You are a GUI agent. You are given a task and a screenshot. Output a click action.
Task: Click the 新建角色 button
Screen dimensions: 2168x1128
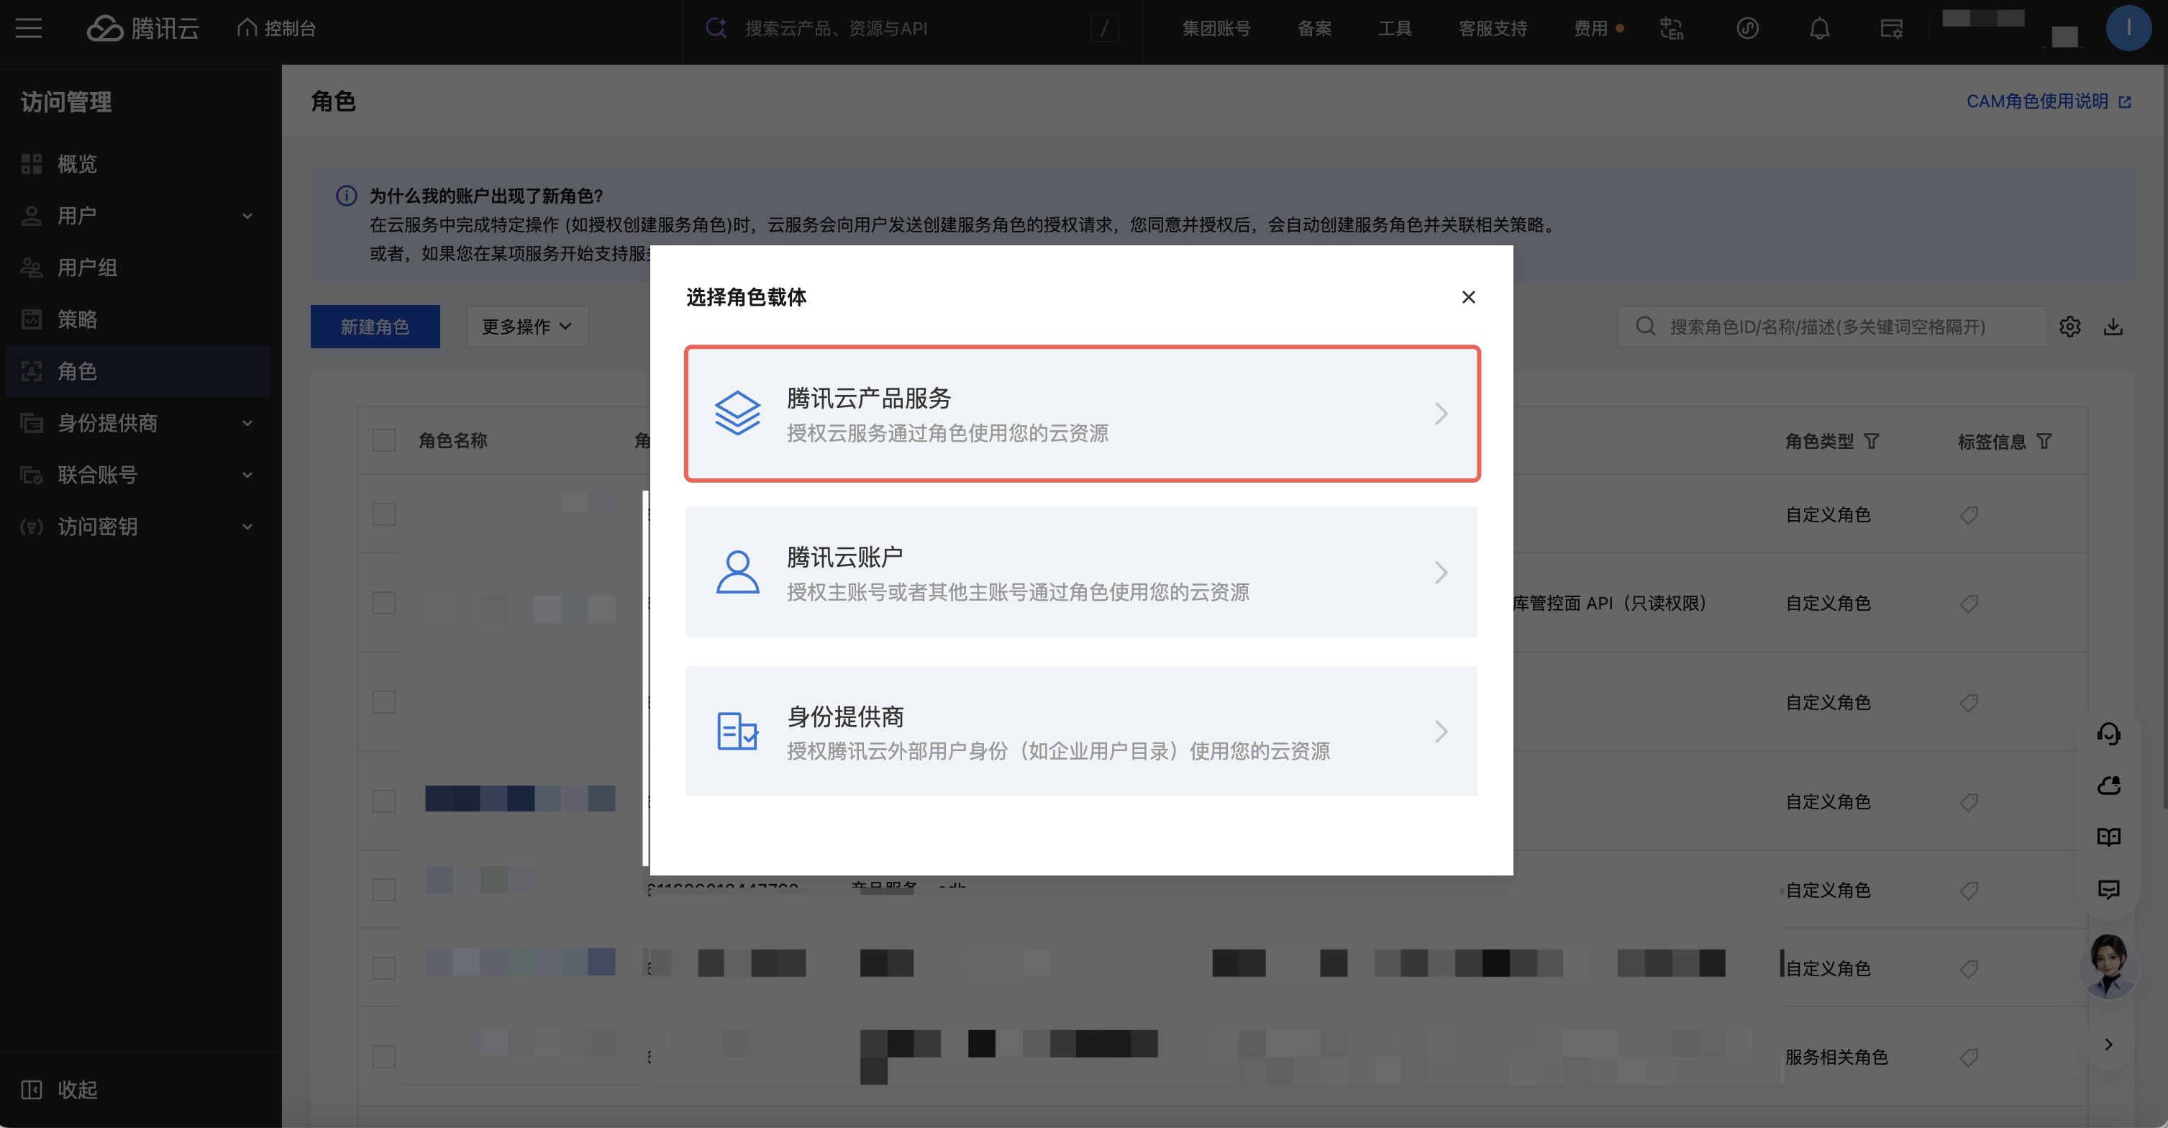click(375, 326)
